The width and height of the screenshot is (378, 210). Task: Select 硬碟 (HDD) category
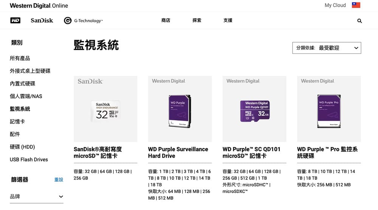(x=22, y=147)
